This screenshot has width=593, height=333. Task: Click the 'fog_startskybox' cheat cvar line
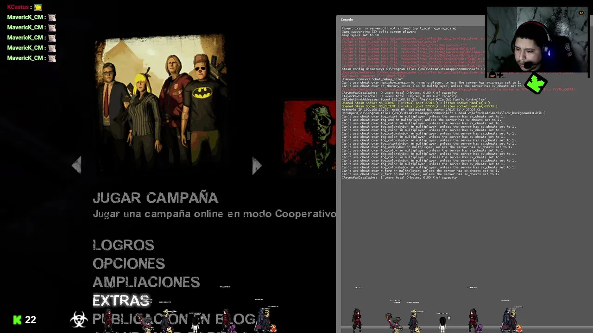[x=429, y=143]
